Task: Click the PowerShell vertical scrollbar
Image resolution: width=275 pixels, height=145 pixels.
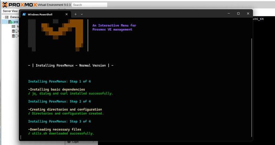Action: (x=252, y=88)
